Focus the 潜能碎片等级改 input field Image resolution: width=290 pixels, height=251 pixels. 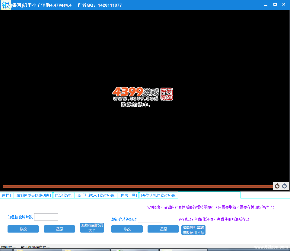(150, 219)
